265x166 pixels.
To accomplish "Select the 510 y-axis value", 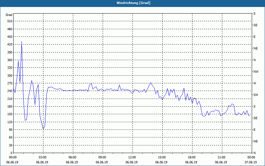I will 10,21.
